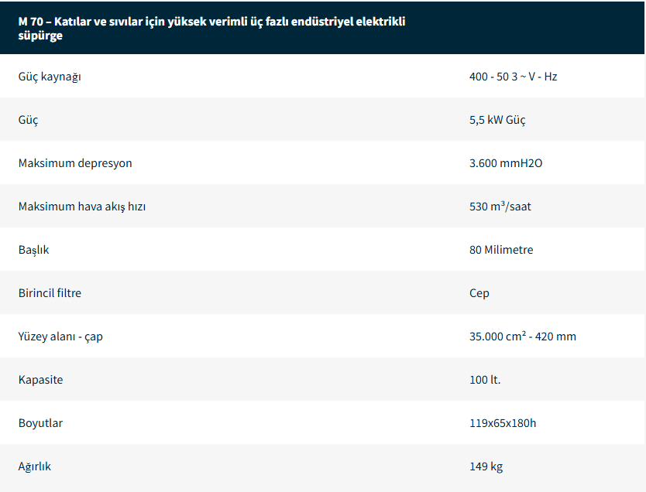The width and height of the screenshot is (646, 492).
Task: Select the 35.000 cm² - 420 mm value
Action: click(523, 337)
